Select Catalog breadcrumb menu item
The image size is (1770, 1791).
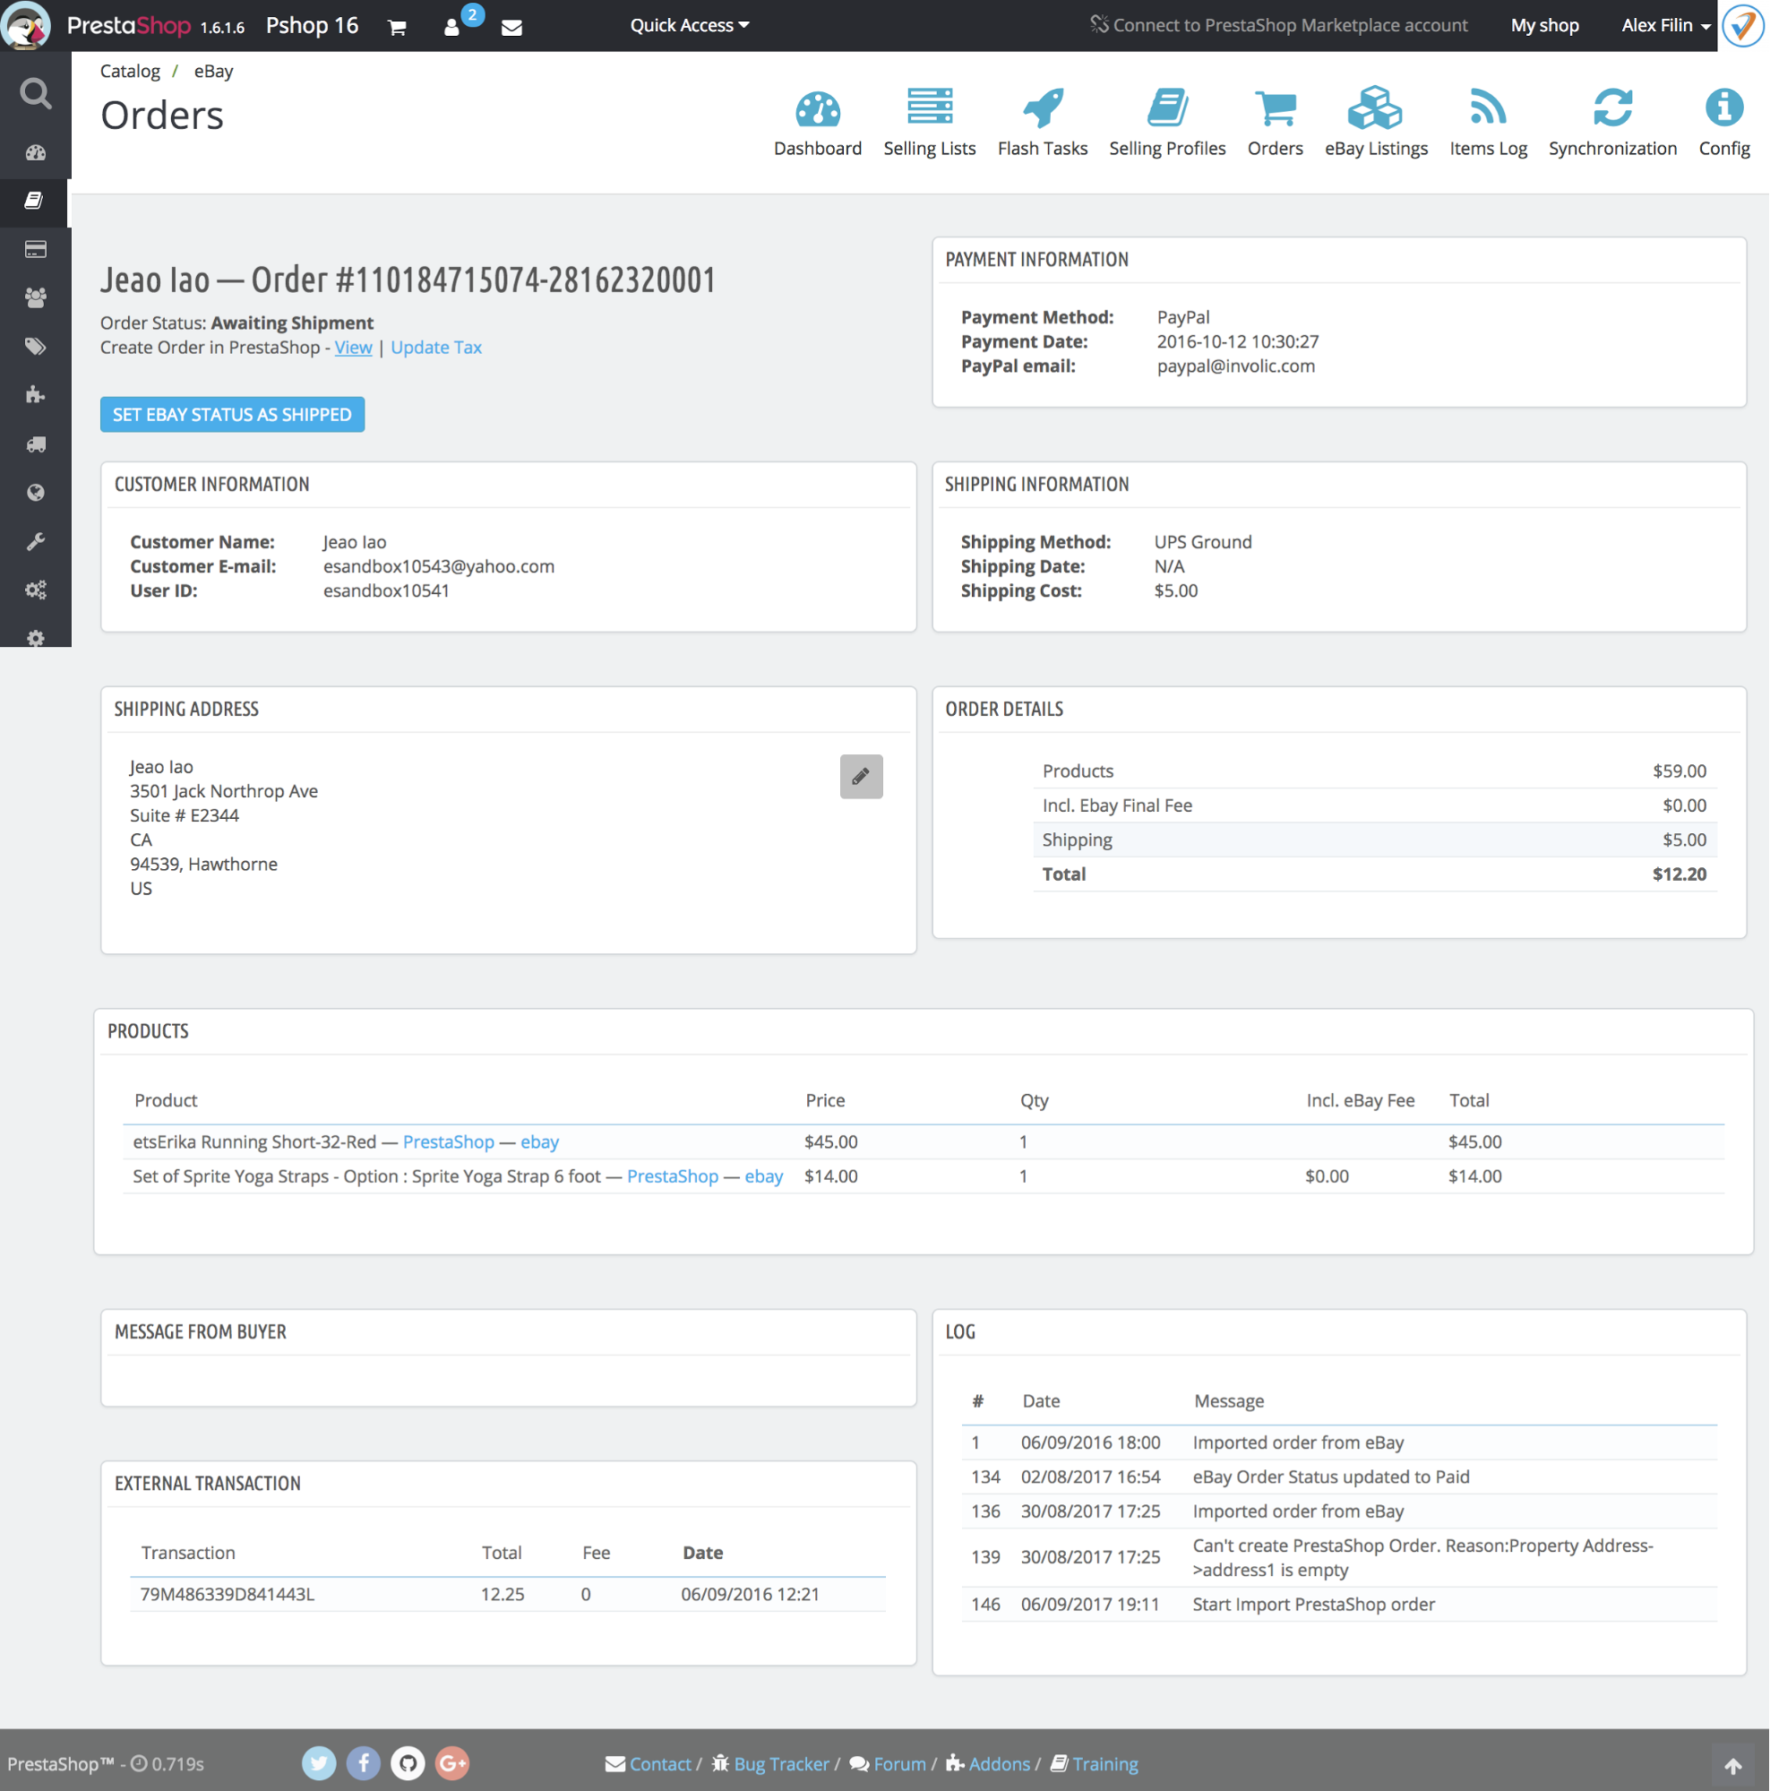click(x=130, y=72)
